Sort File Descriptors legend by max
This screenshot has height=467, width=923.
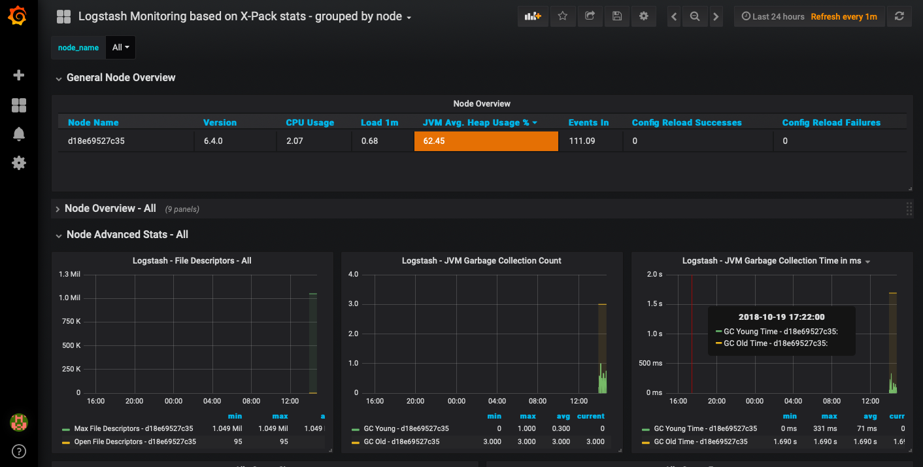coord(280,416)
